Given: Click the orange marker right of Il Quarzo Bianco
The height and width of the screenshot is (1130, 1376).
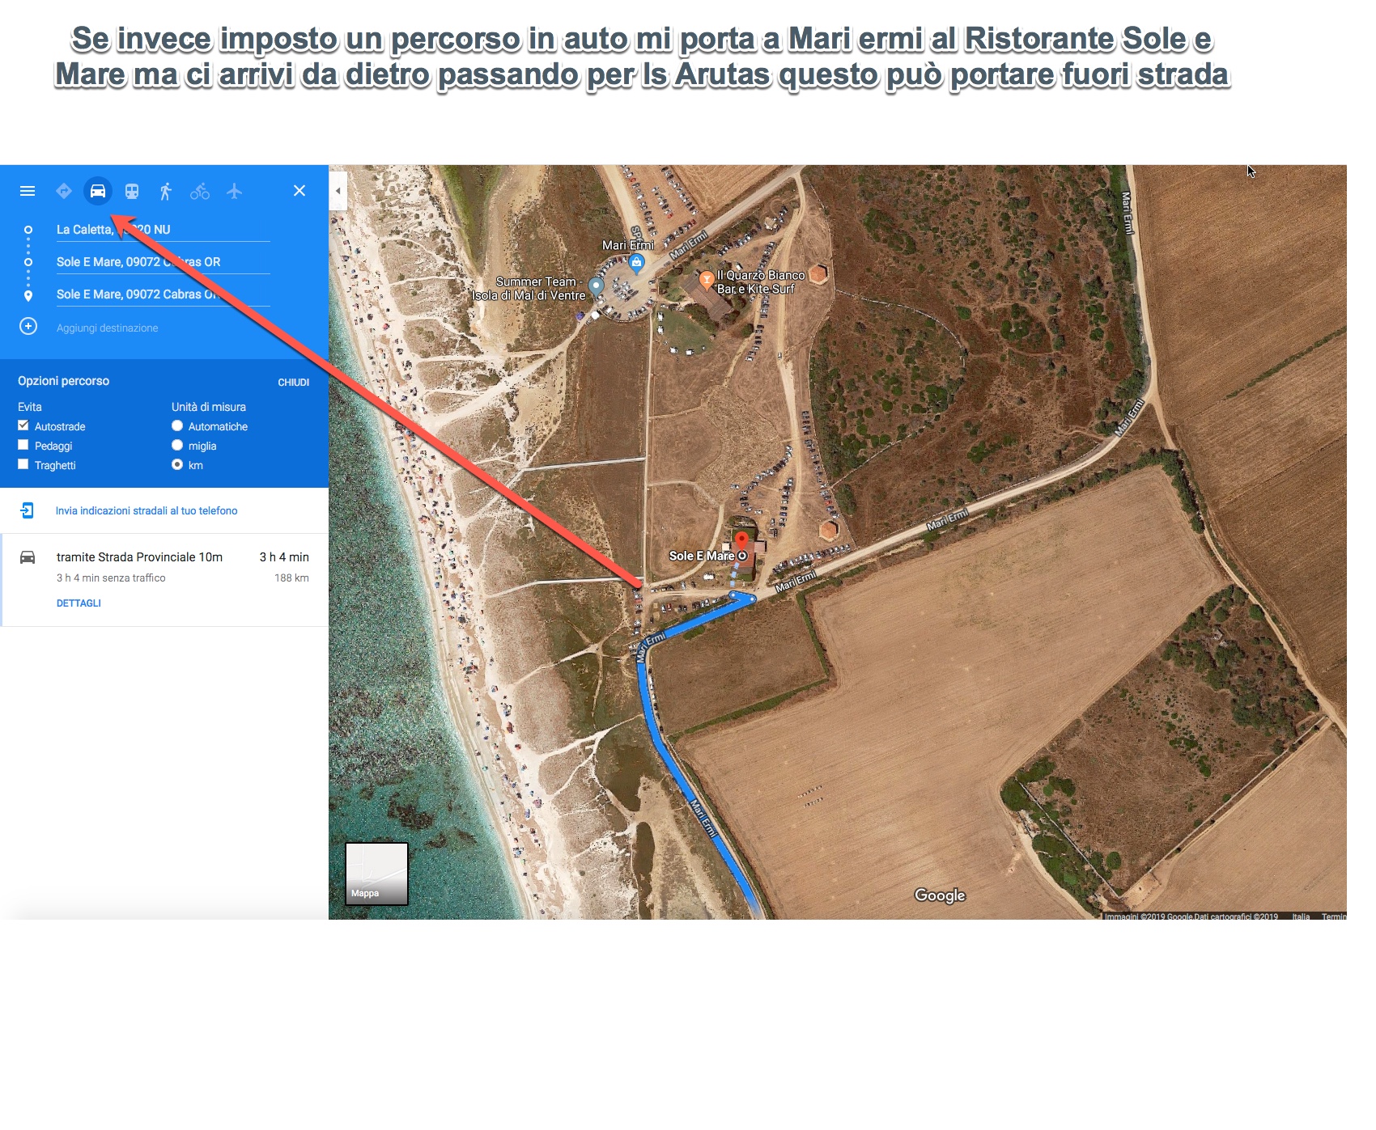Looking at the screenshot, I should coord(819,274).
